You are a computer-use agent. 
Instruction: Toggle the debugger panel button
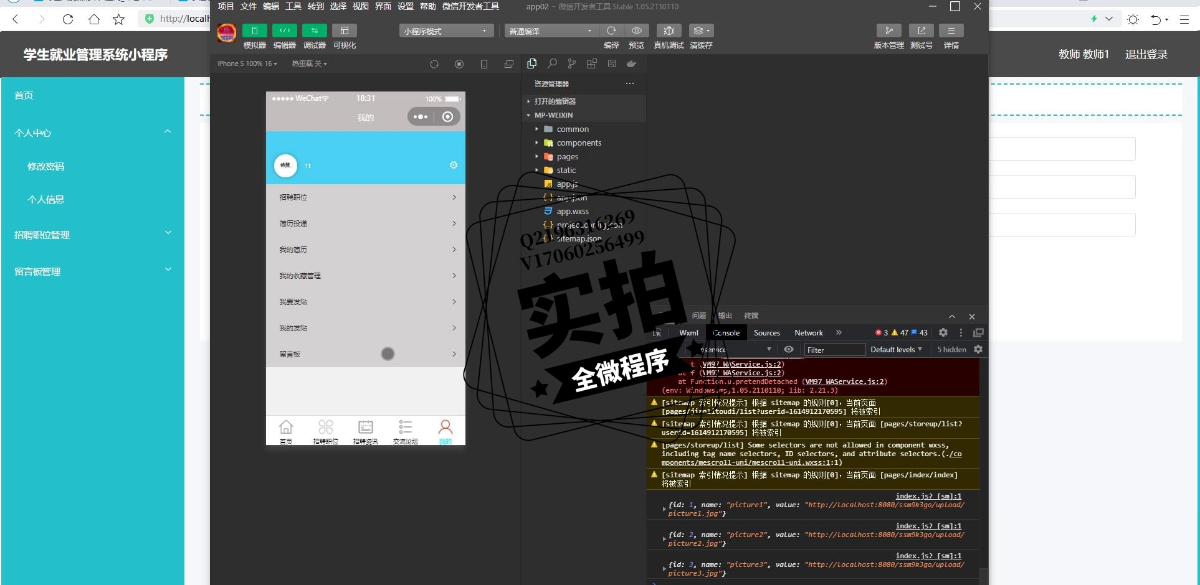click(314, 30)
